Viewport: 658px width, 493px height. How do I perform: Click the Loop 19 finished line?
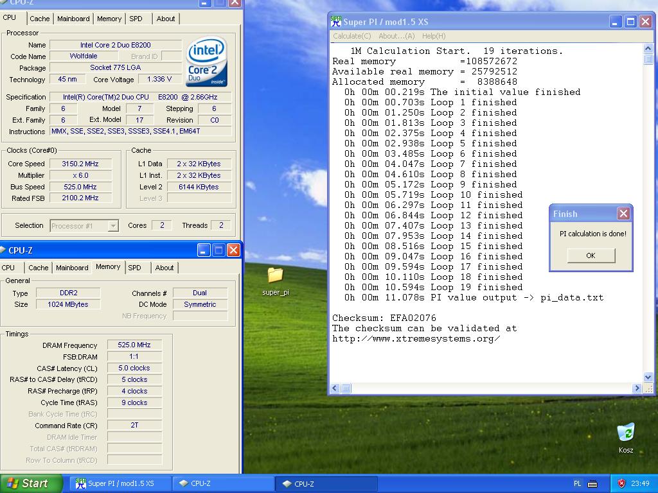pos(434,288)
